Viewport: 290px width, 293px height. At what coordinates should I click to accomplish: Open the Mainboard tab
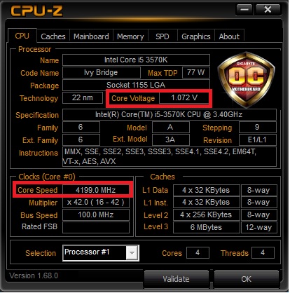click(x=91, y=36)
